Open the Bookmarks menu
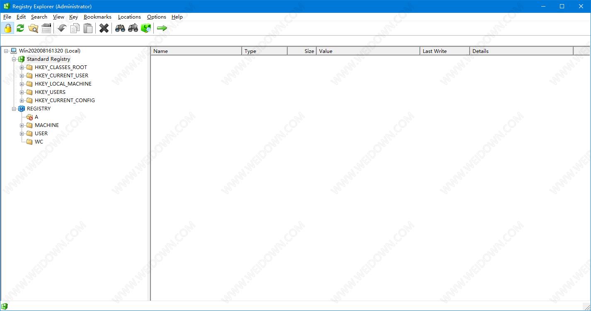Screen dimensions: 591x311 97,17
